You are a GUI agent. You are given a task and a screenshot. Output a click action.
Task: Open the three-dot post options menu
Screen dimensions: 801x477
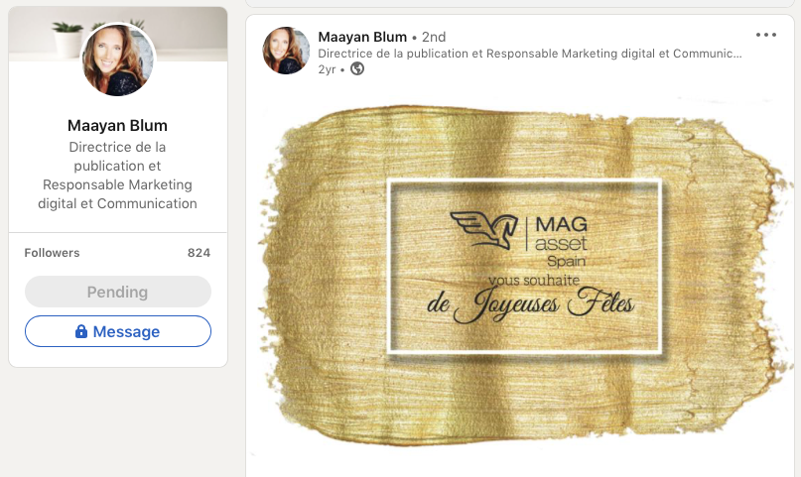coord(765,35)
